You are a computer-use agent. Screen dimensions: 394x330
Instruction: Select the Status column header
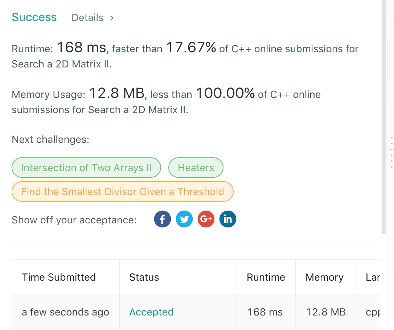[x=144, y=277]
